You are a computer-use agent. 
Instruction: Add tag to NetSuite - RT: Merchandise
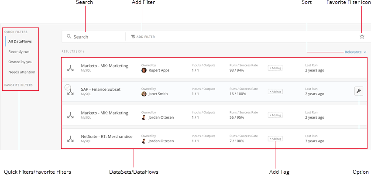(x=275, y=139)
